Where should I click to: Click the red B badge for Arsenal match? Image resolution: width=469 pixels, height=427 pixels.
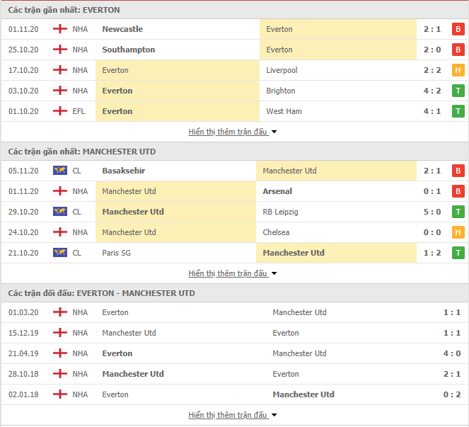click(x=458, y=191)
